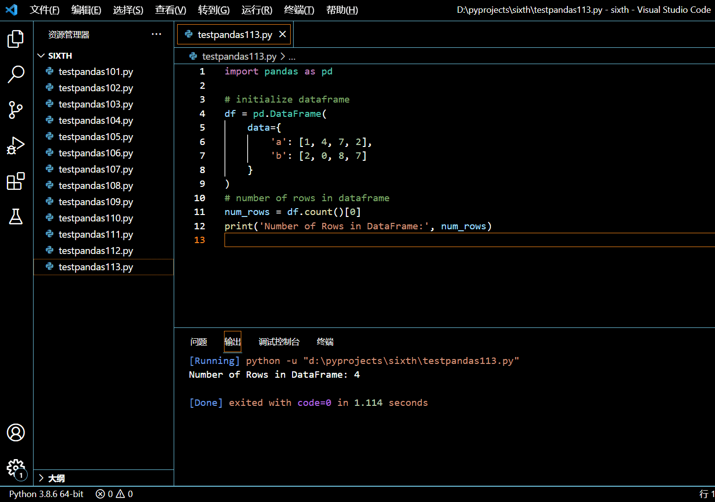Open the 编辑(E) menu
Image resolution: width=715 pixels, height=502 pixels.
tap(86, 10)
